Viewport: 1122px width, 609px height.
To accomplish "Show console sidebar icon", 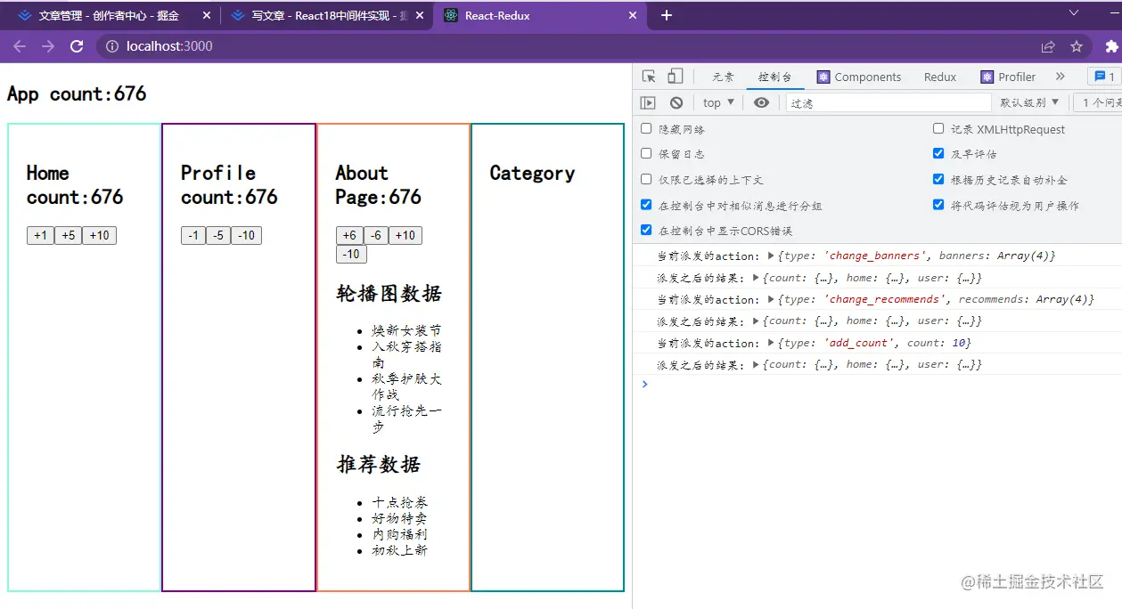I will point(648,102).
